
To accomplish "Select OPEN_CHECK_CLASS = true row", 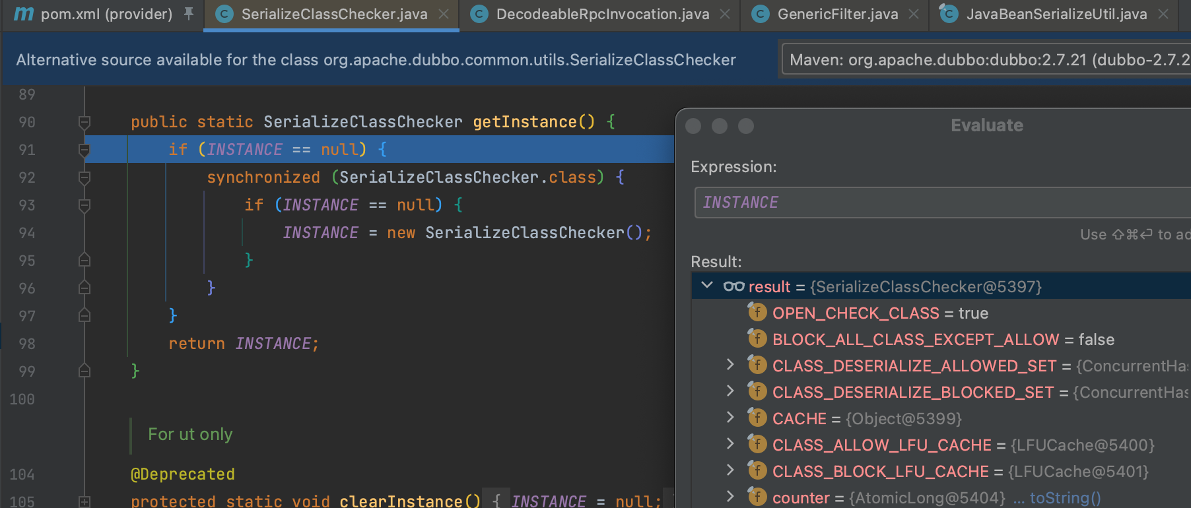I will pyautogui.click(x=941, y=313).
